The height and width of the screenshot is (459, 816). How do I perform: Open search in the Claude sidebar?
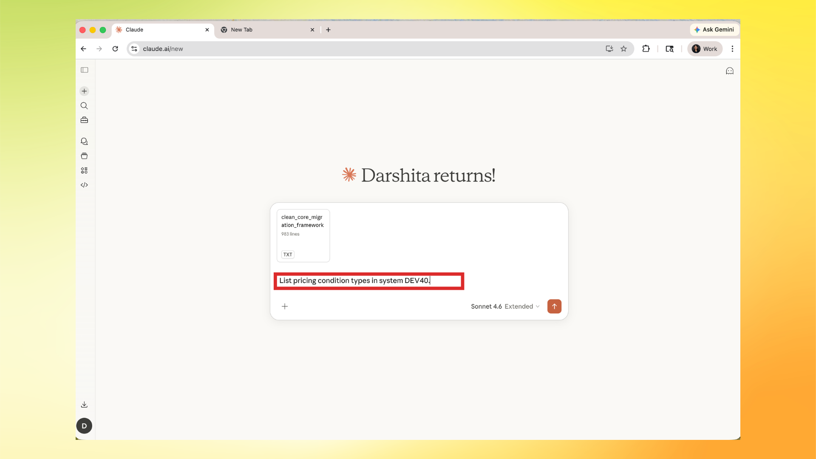point(84,106)
